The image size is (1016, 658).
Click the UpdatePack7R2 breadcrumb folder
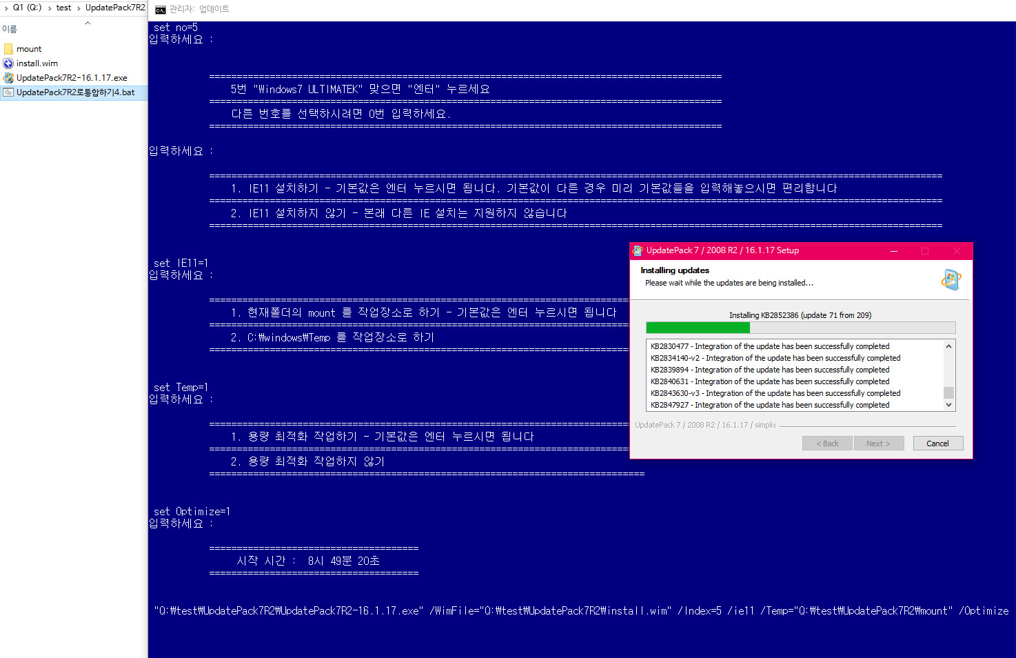(115, 8)
